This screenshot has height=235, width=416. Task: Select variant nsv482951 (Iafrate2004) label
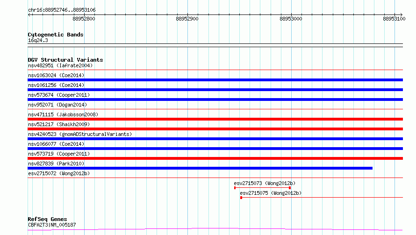point(60,65)
